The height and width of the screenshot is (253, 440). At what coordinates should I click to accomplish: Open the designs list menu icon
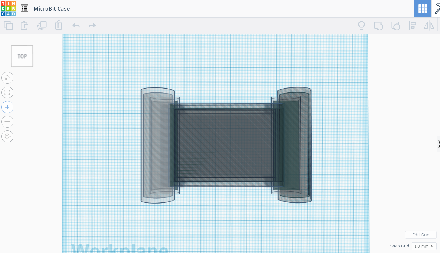[x=25, y=8]
